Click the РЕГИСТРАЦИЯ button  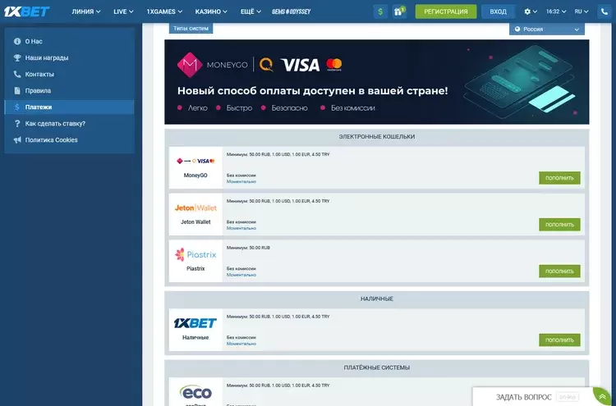point(446,11)
